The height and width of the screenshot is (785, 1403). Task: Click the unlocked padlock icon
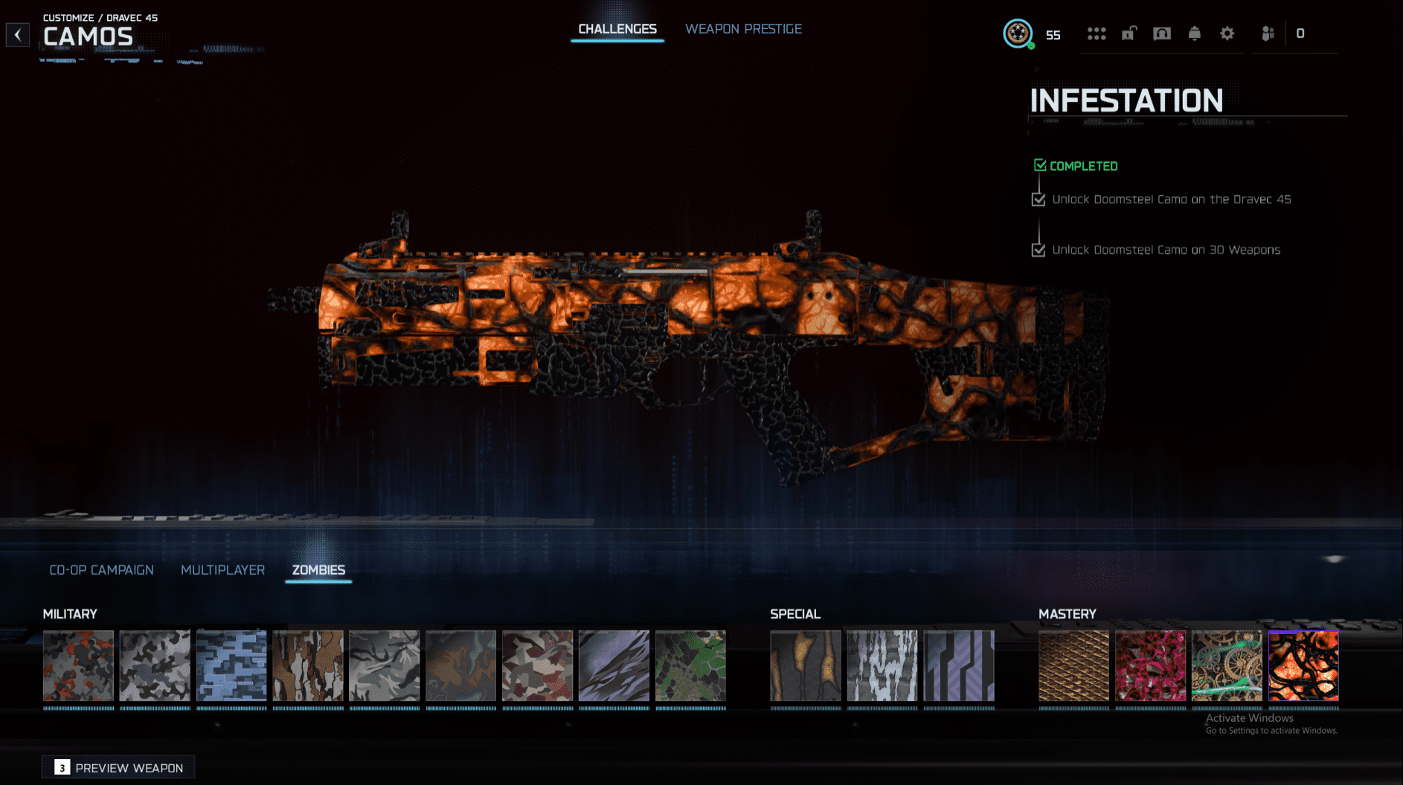[1128, 33]
